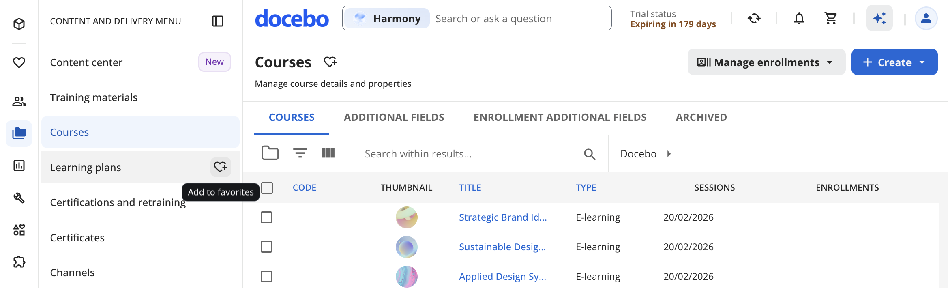Screen dimensions: 948x288
Task: Switch to the Additional Fields tab
Action: click(394, 118)
